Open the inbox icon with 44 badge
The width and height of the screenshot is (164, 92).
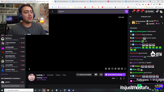133,11
